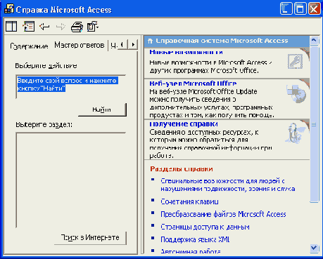The width and height of the screenshot is (323, 259).
Task: Open the Новые возможности link
Action: coord(186,52)
